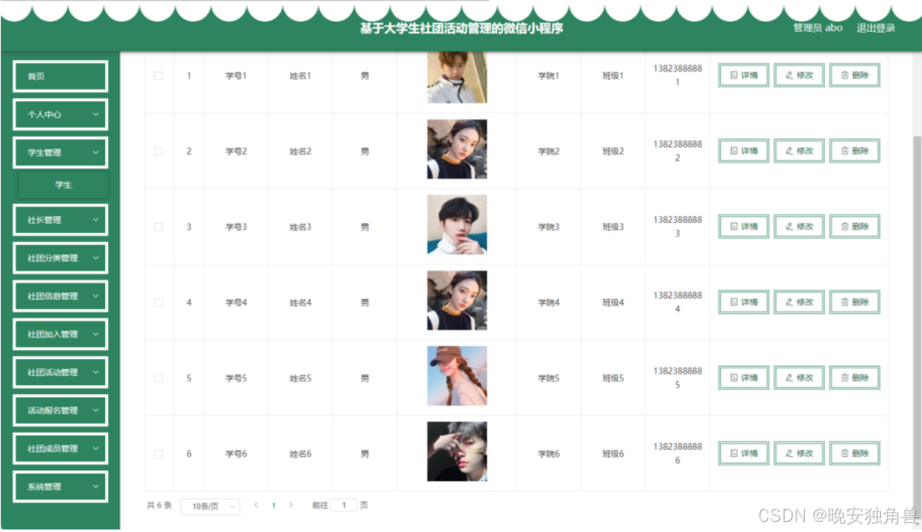922x532 pixels.
Task: Go to the previous page arrow
Action: point(256,505)
